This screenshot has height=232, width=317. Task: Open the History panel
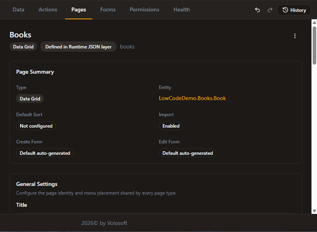294,10
